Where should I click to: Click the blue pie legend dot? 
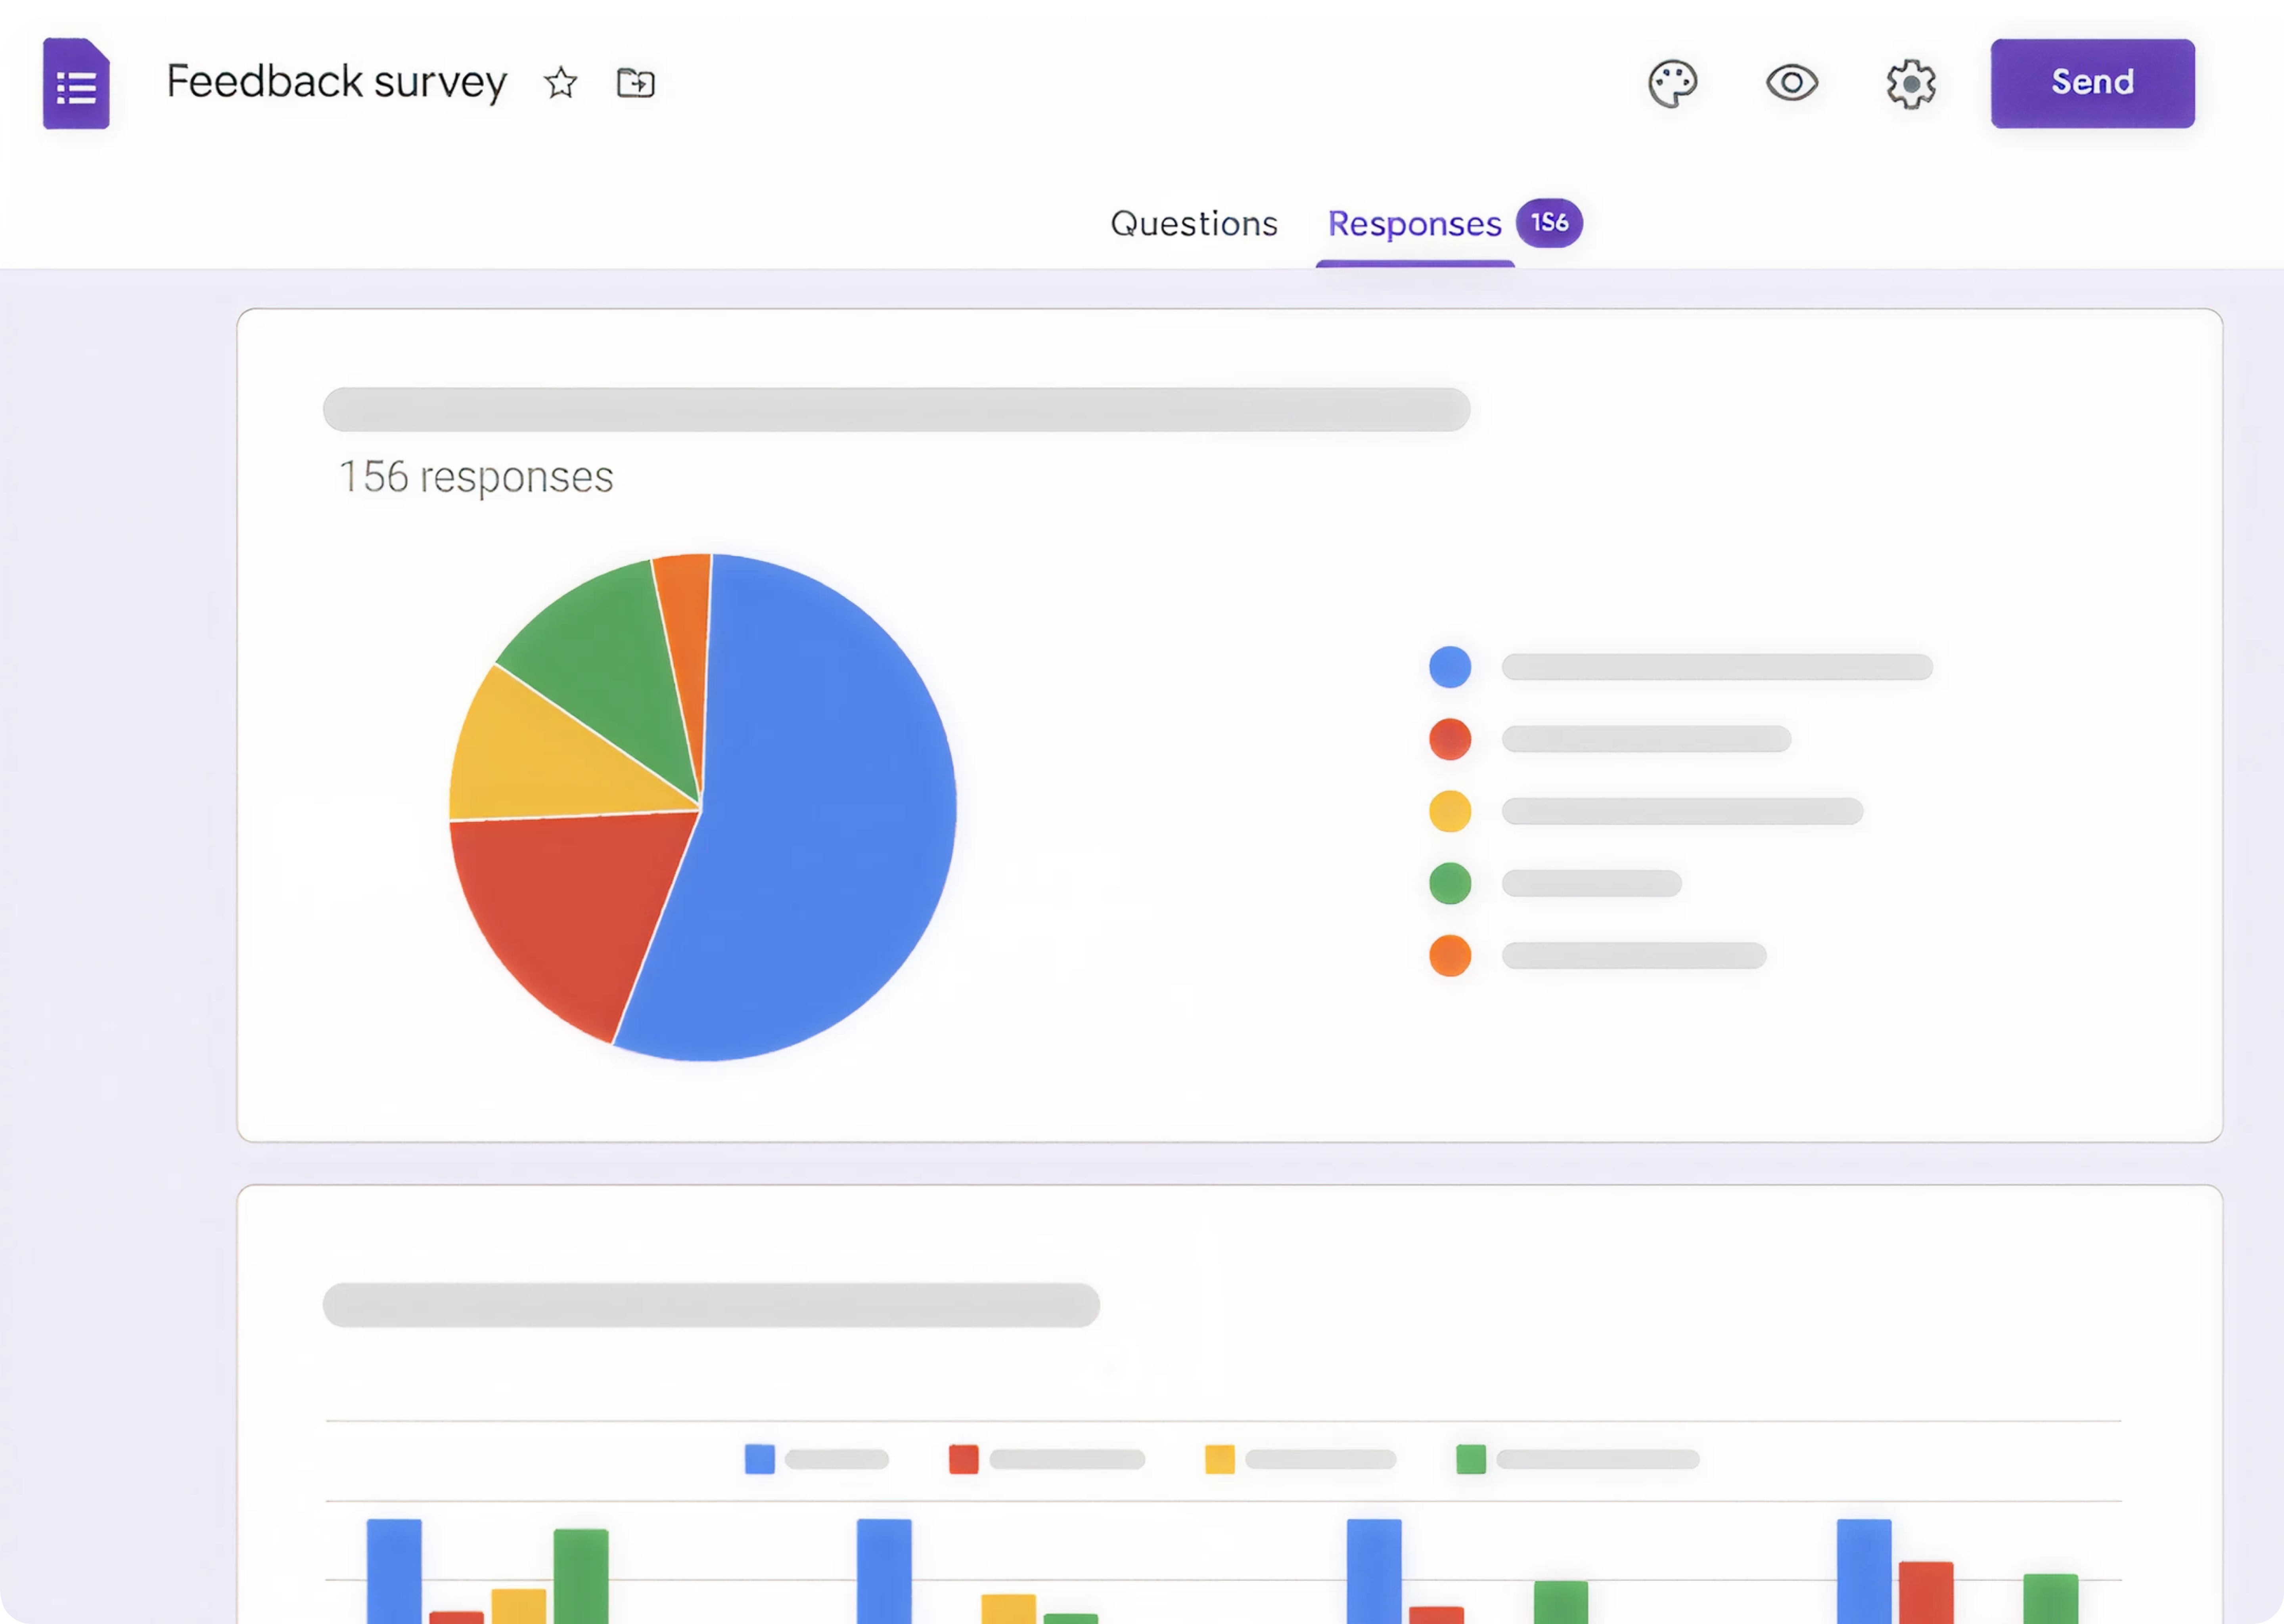tap(1450, 667)
